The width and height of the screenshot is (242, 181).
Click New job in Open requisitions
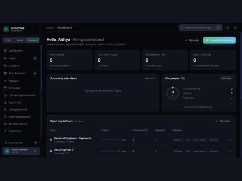point(223,121)
